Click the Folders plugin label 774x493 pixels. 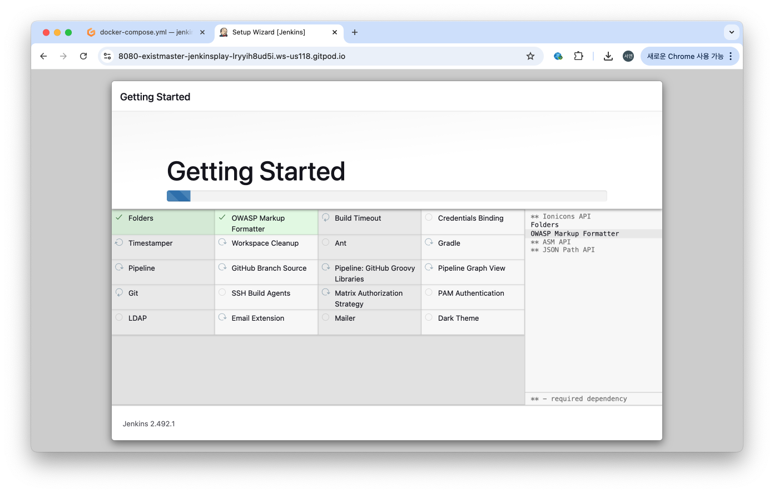[x=141, y=218]
